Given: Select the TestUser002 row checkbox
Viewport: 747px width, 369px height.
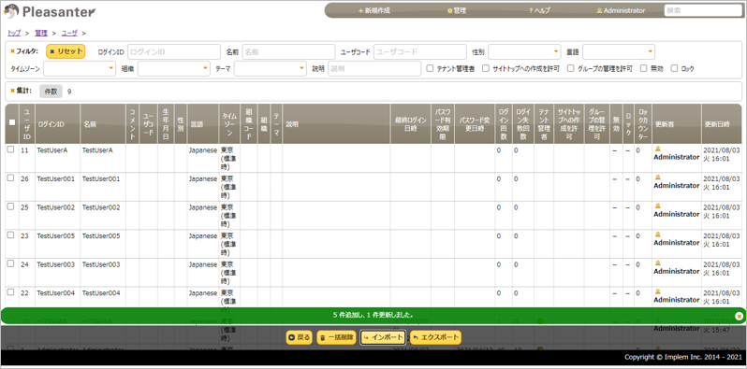Looking at the screenshot, I should point(10,206).
